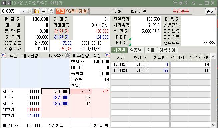Image resolution: width=218 pixels, height=128 pixels.
Task: Click the stacked-disc icon next to '관'
Action: click(x=51, y=11)
